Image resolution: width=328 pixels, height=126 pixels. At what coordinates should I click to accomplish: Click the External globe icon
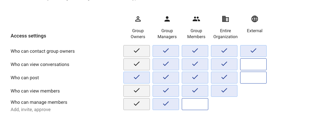(x=255, y=19)
